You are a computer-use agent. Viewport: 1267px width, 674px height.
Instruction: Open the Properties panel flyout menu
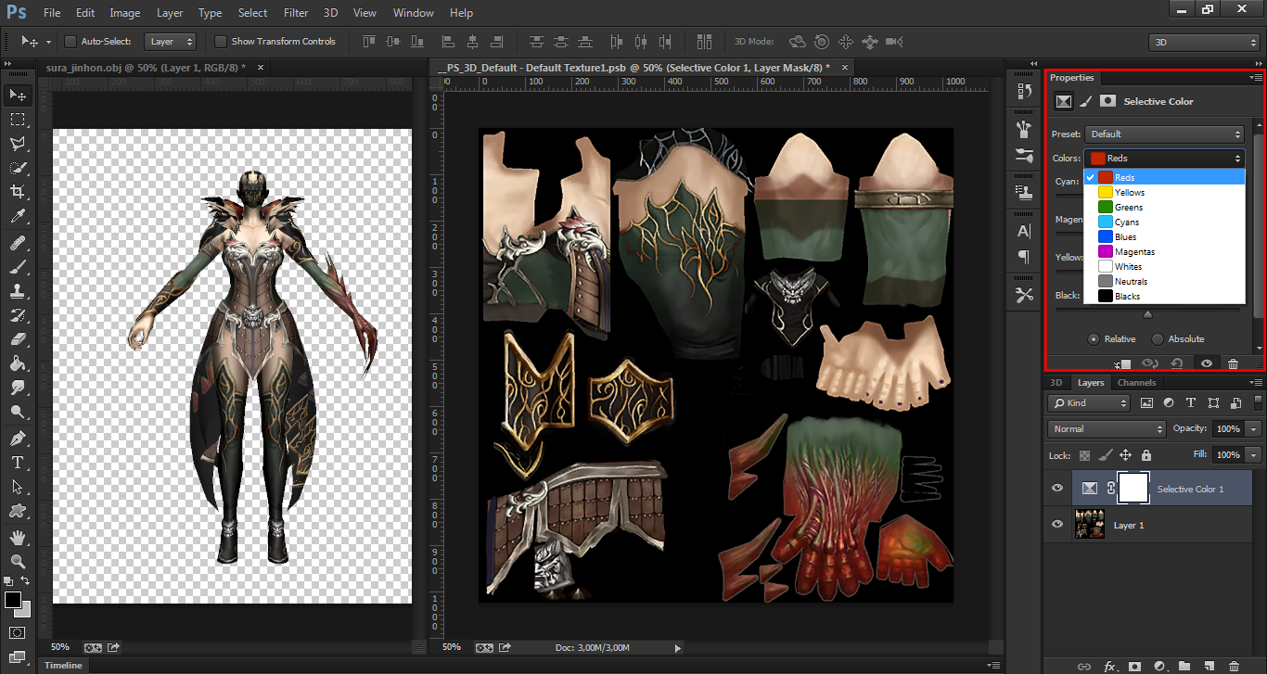click(1255, 78)
